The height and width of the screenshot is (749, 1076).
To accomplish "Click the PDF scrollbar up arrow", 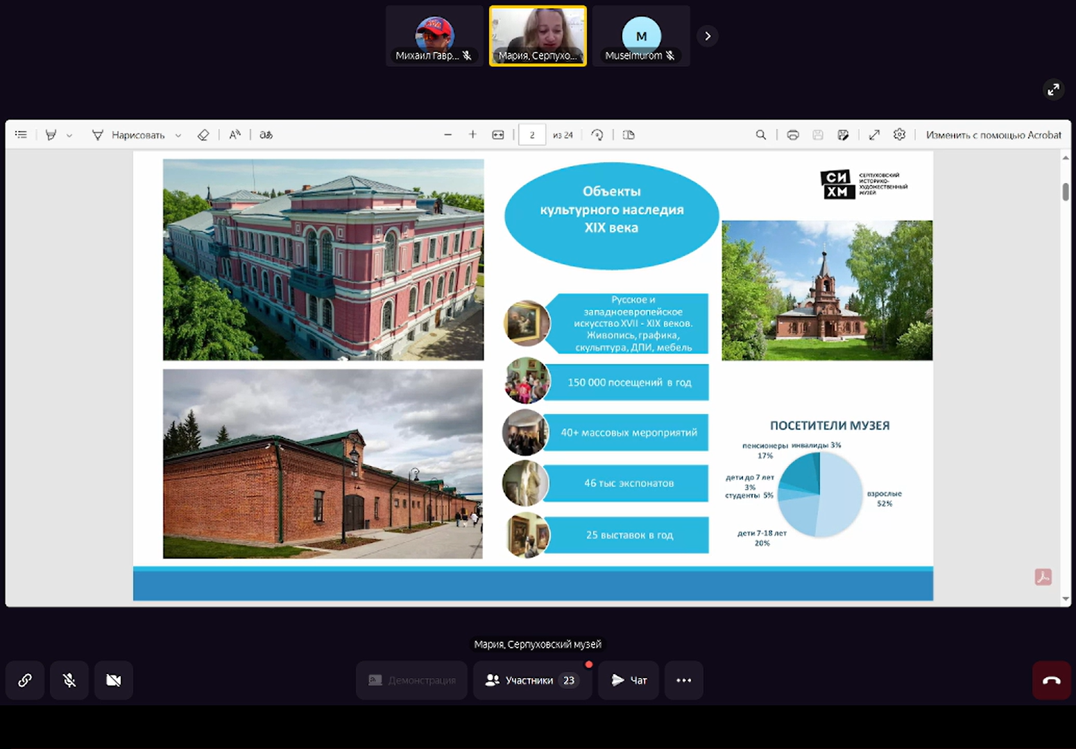I will [x=1066, y=158].
